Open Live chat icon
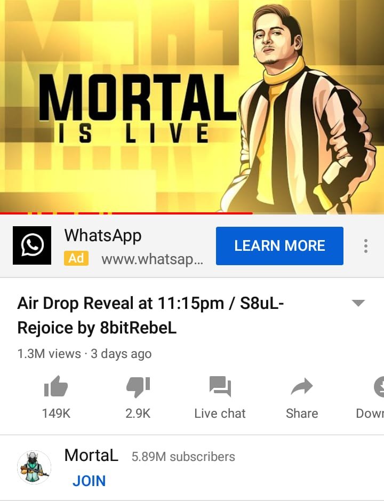This screenshot has width=384, height=501. pos(220,386)
